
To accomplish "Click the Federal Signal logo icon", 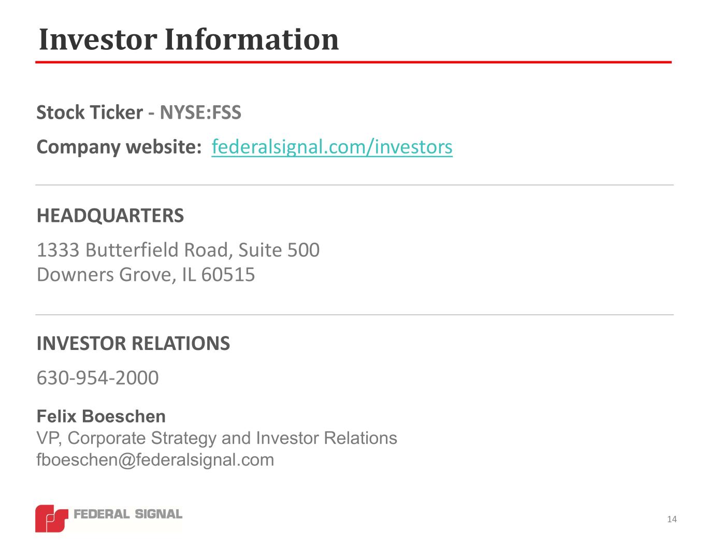I will (x=51, y=518).
